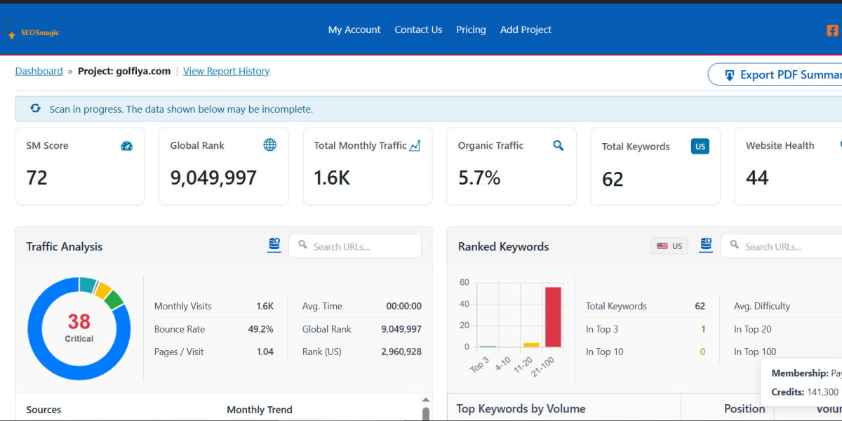842x421 pixels.
Task: Open the Contact Us page
Action: tap(418, 29)
